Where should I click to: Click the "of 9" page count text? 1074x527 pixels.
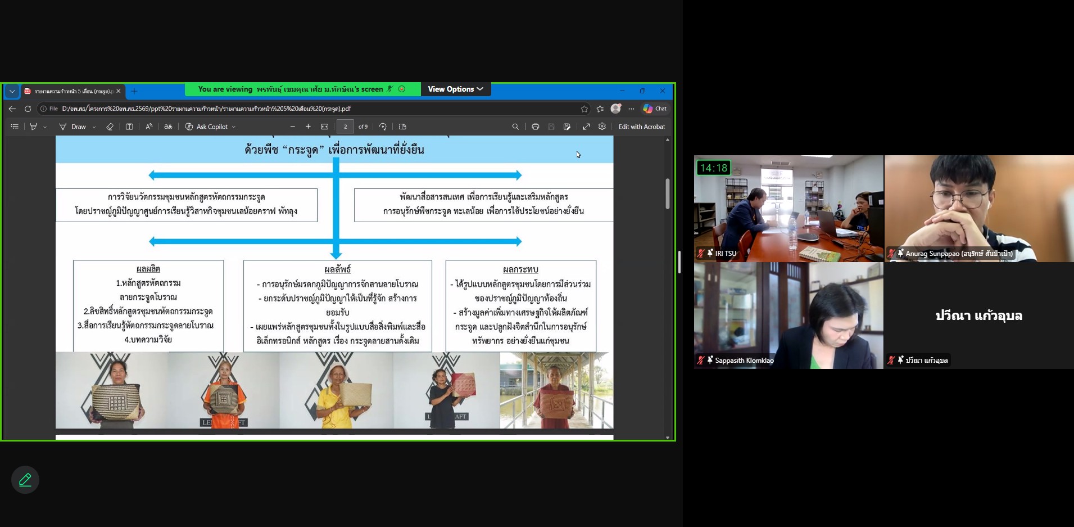(x=363, y=127)
